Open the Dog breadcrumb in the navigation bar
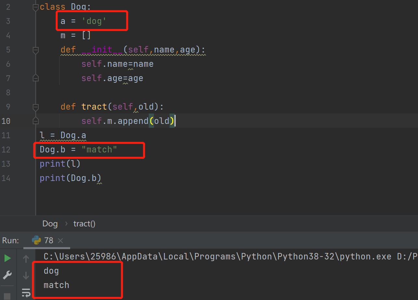The height and width of the screenshot is (300, 418). (50, 223)
